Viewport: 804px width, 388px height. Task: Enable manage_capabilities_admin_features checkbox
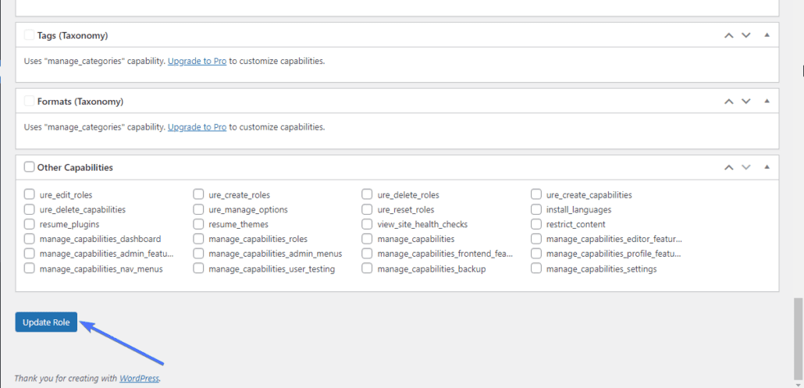tap(29, 254)
